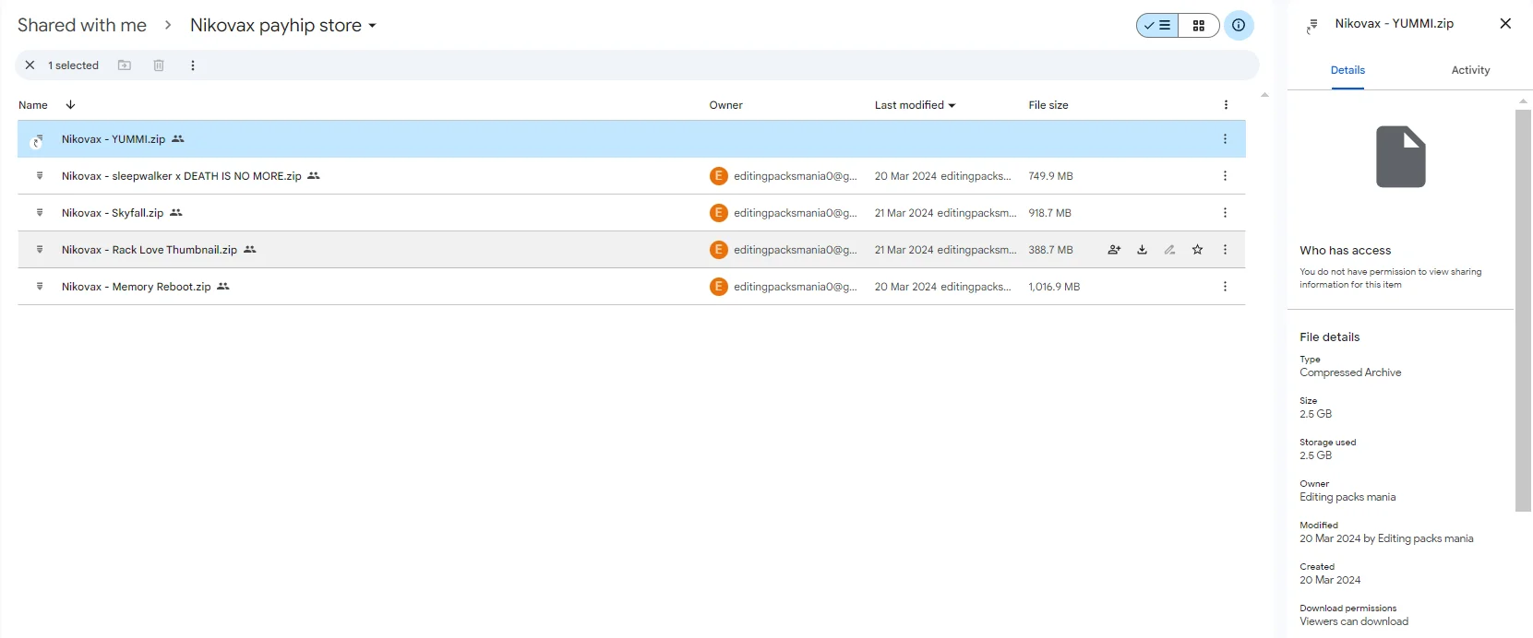
Task: Click zip file icon of Memory Reboot.zip row
Action: pyautogui.click(x=40, y=287)
